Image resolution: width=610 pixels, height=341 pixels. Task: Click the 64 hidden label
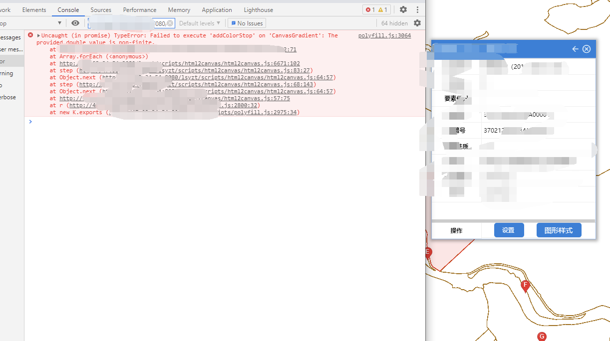[394, 23]
